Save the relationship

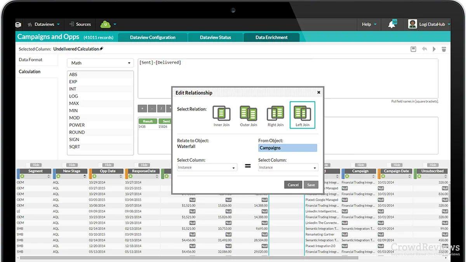(x=311, y=185)
